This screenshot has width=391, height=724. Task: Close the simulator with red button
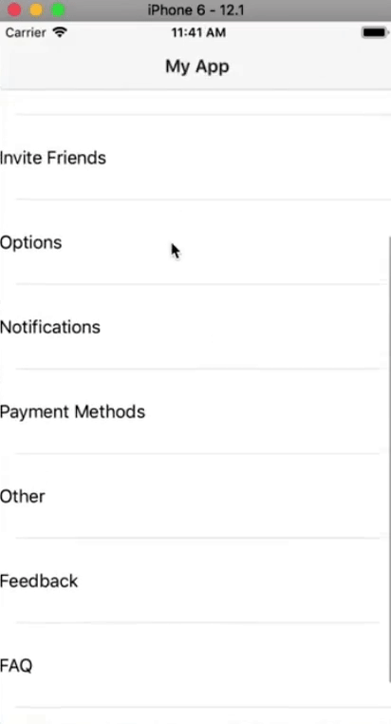(15, 10)
